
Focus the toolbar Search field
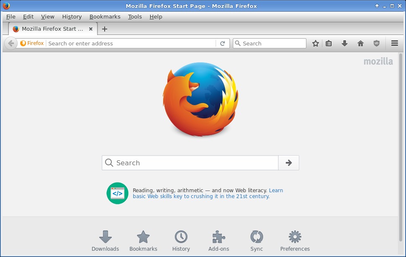[269, 43]
